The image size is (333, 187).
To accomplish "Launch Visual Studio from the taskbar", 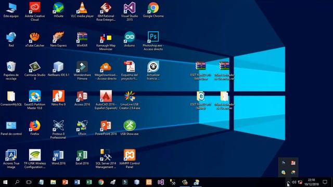I will (x=161, y=182).
